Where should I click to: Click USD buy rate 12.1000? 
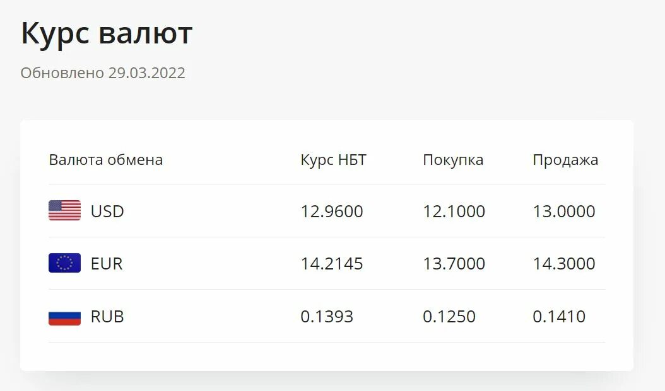coord(454,211)
